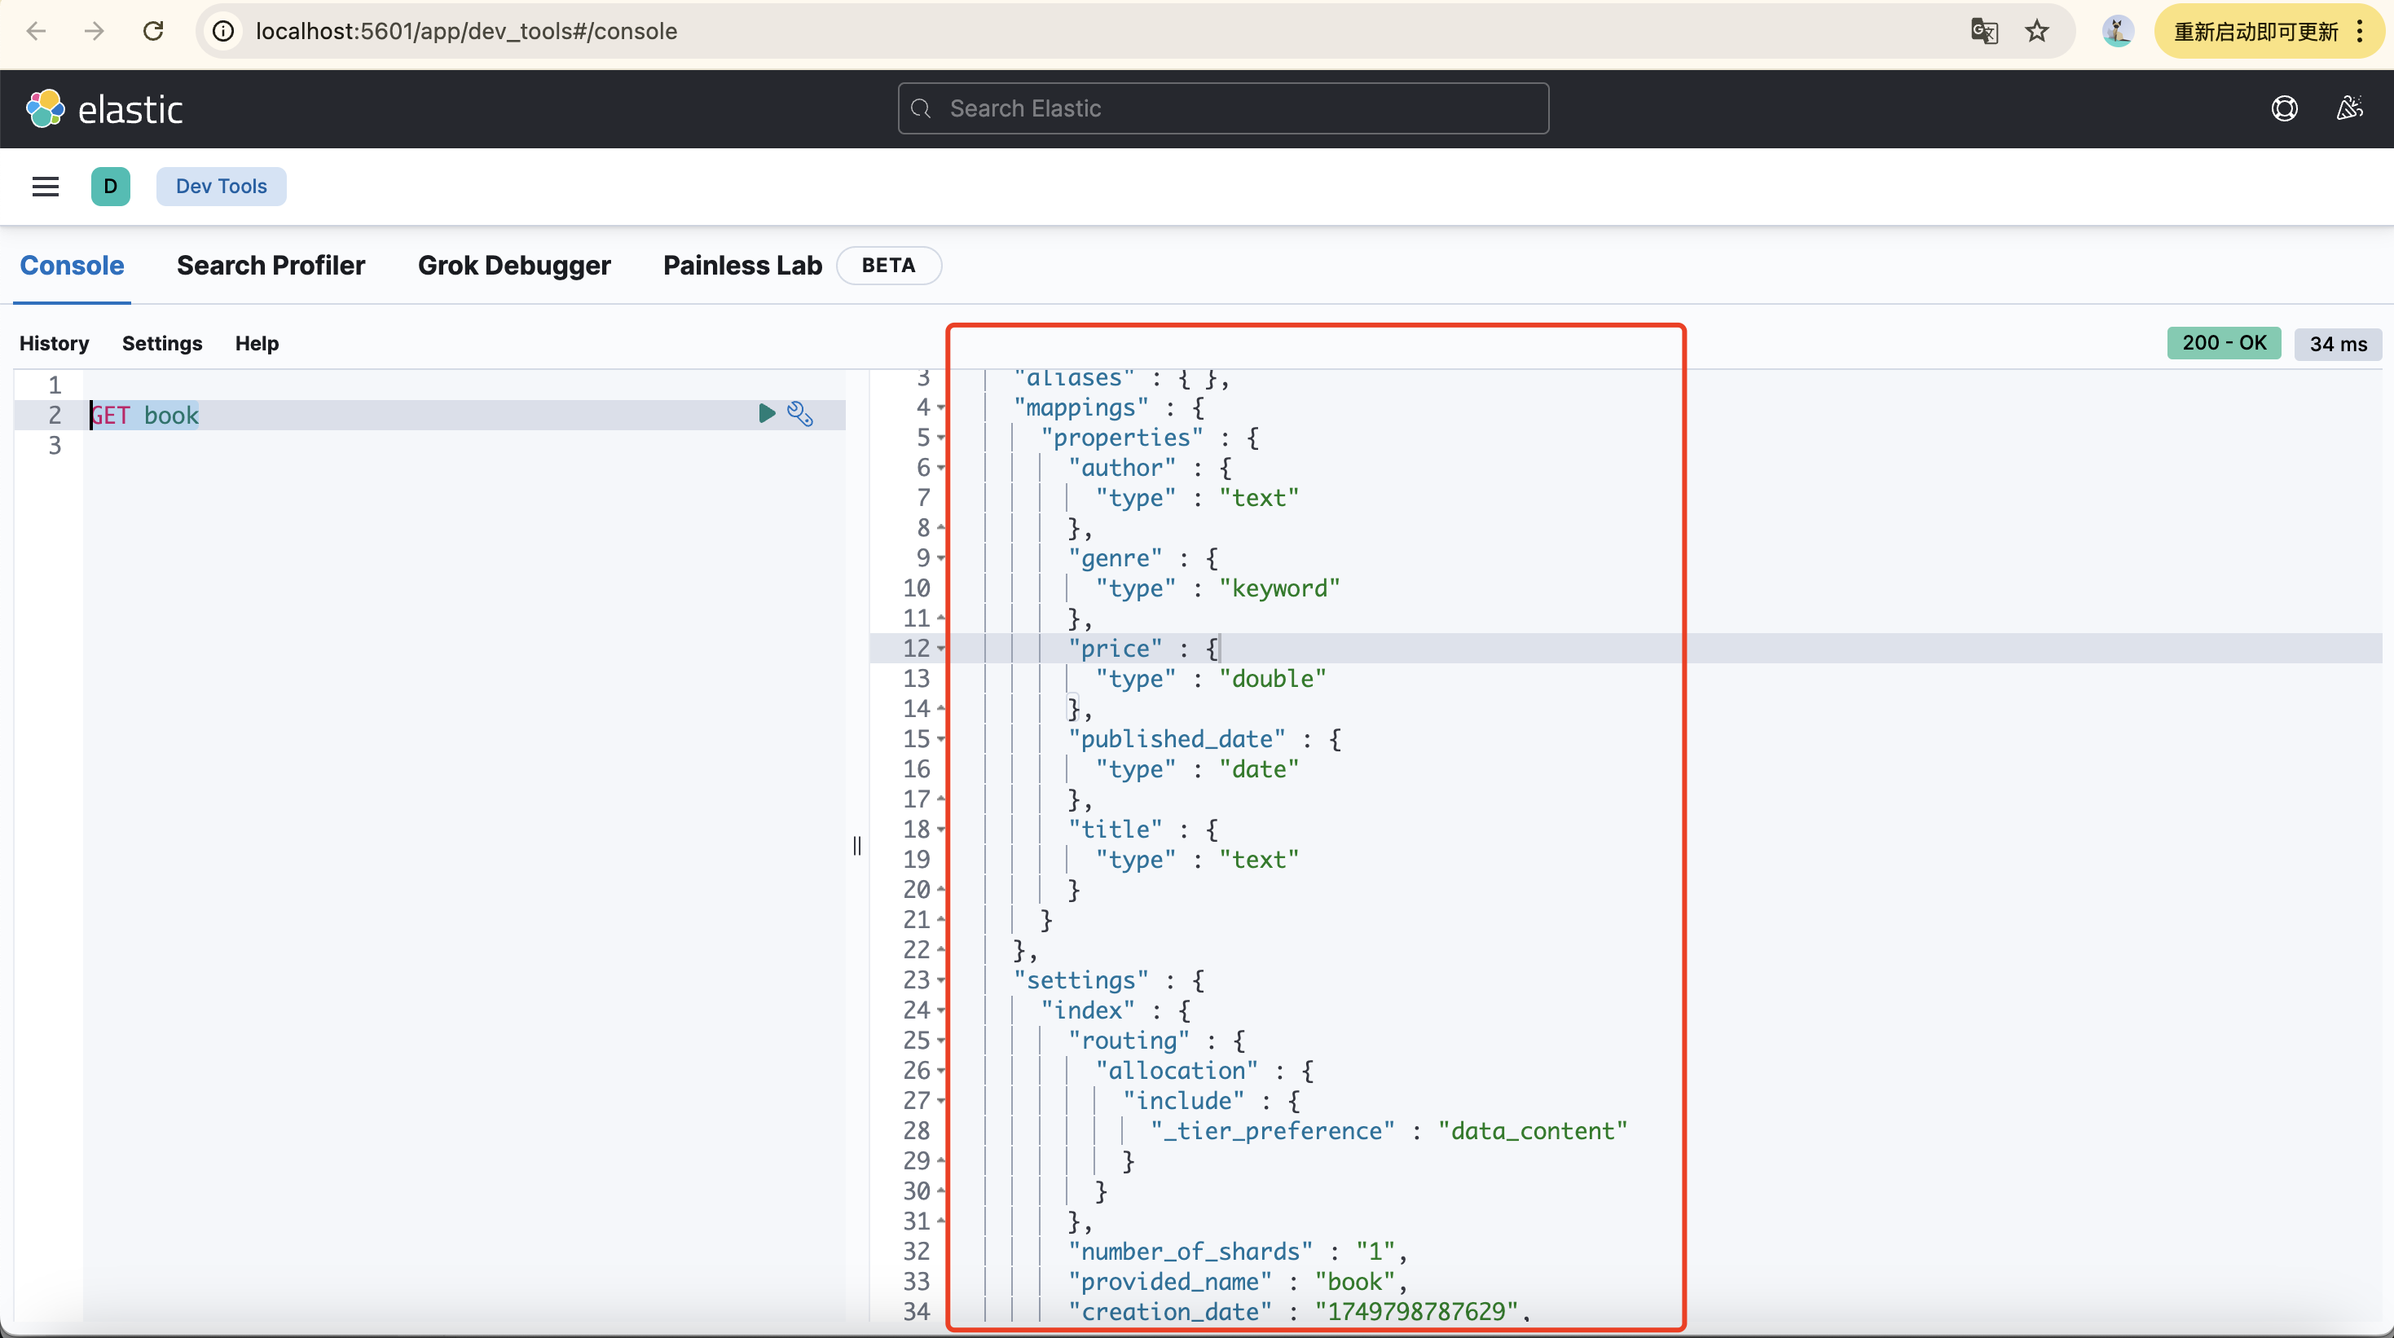Open the newsfeed celebration icon
This screenshot has height=1338, width=2394.
(2348, 108)
